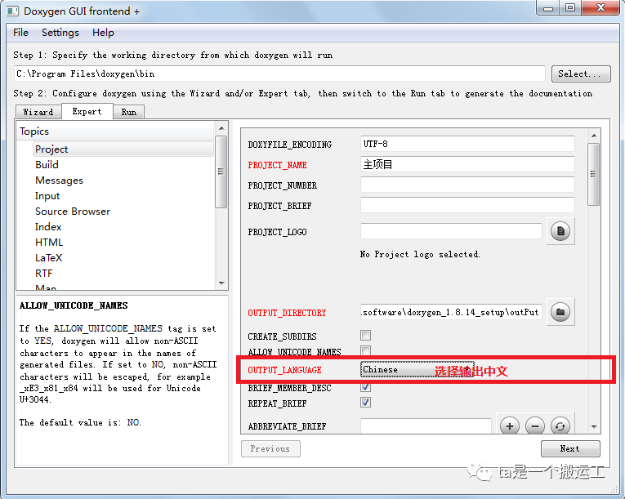Add an ABBREVIATE_BRIEF entry with plus icon

click(x=510, y=426)
